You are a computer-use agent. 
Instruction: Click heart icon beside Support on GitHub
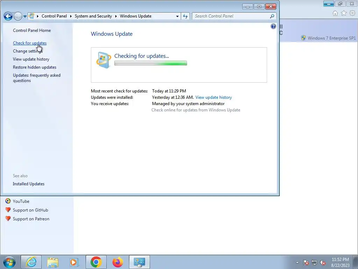[8, 210]
